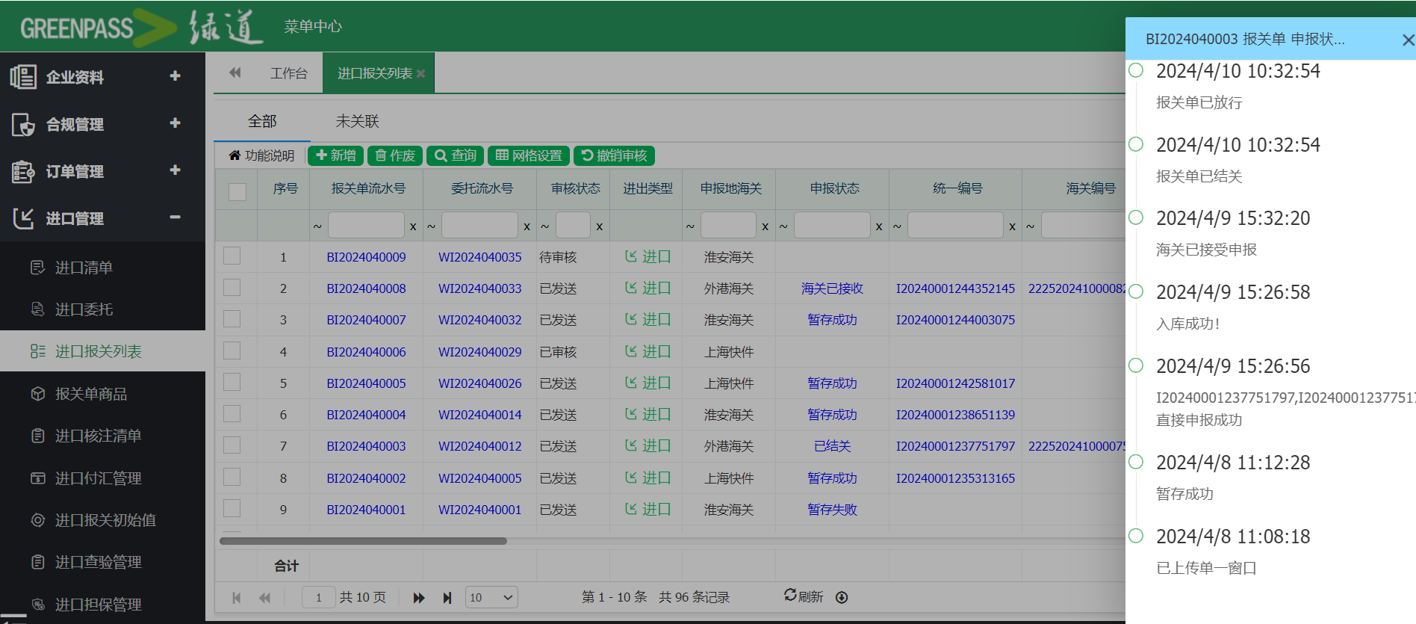Check the row for BI2024040003
1416x624 pixels.
point(232,445)
